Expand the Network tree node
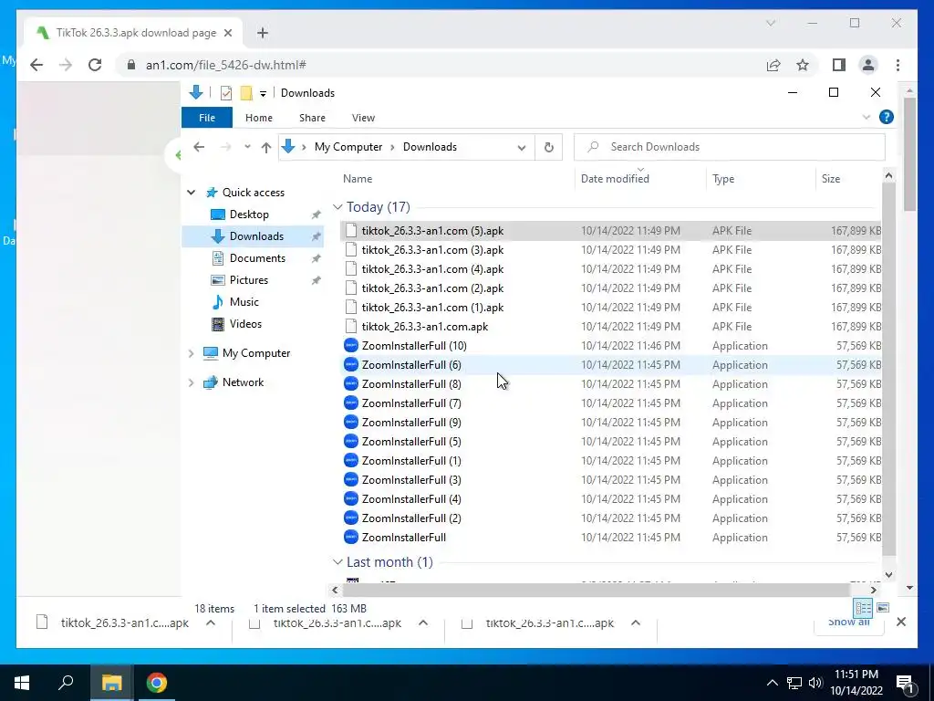Viewport: 934px width, 701px height. (192, 382)
